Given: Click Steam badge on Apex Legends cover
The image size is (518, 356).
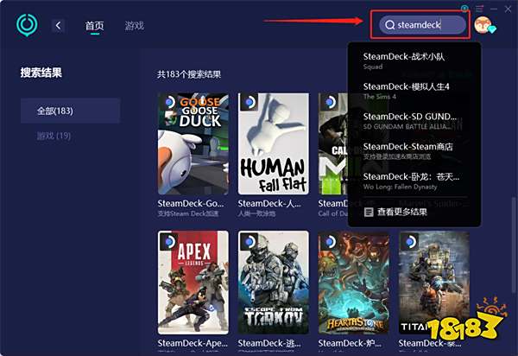Looking at the screenshot, I should click(x=169, y=242).
